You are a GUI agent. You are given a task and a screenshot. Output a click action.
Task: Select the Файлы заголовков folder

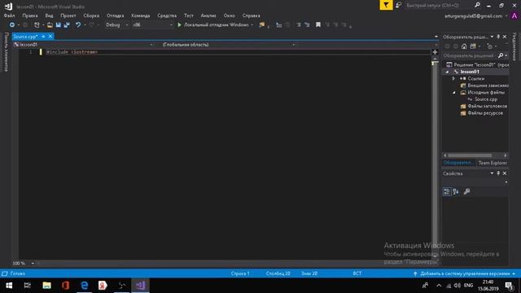pyautogui.click(x=487, y=107)
